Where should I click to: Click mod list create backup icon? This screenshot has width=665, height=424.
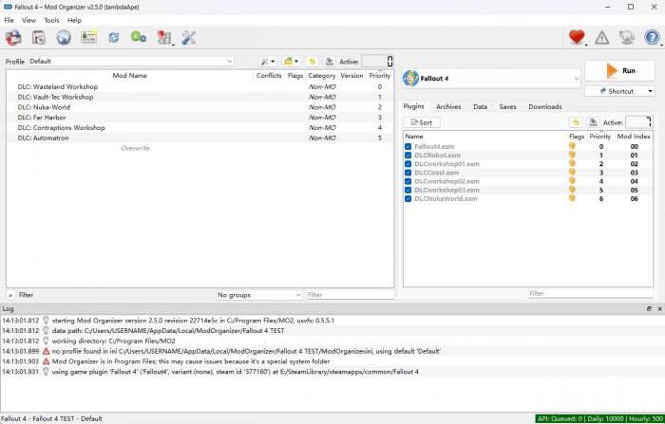click(x=329, y=62)
